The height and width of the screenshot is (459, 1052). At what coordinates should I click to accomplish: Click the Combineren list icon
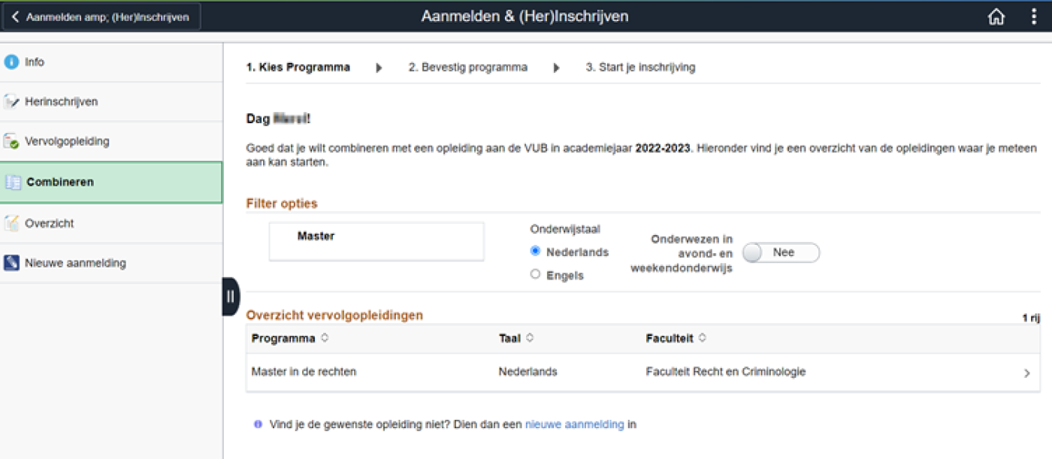[13, 183]
